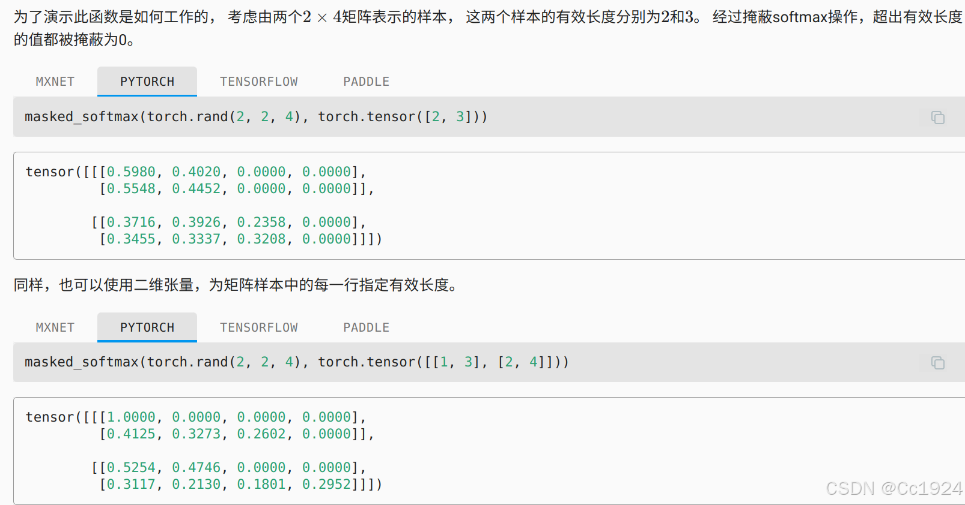The height and width of the screenshot is (505, 965).
Task: Click output row starting with 0.4125
Action: click(x=237, y=434)
